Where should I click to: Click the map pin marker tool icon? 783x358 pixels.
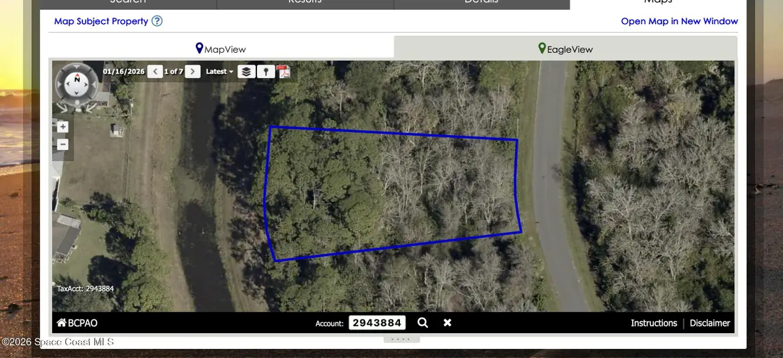tap(266, 71)
